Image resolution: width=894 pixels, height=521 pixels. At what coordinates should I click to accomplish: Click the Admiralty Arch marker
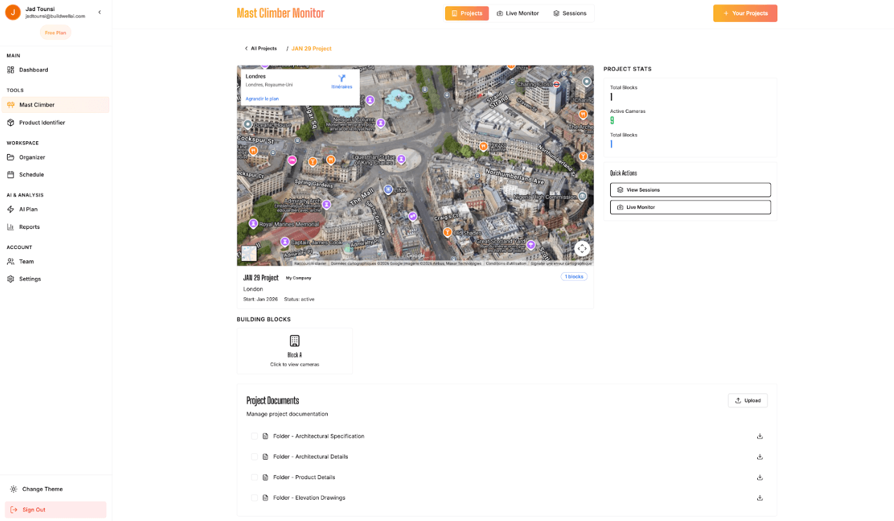coord(326,204)
